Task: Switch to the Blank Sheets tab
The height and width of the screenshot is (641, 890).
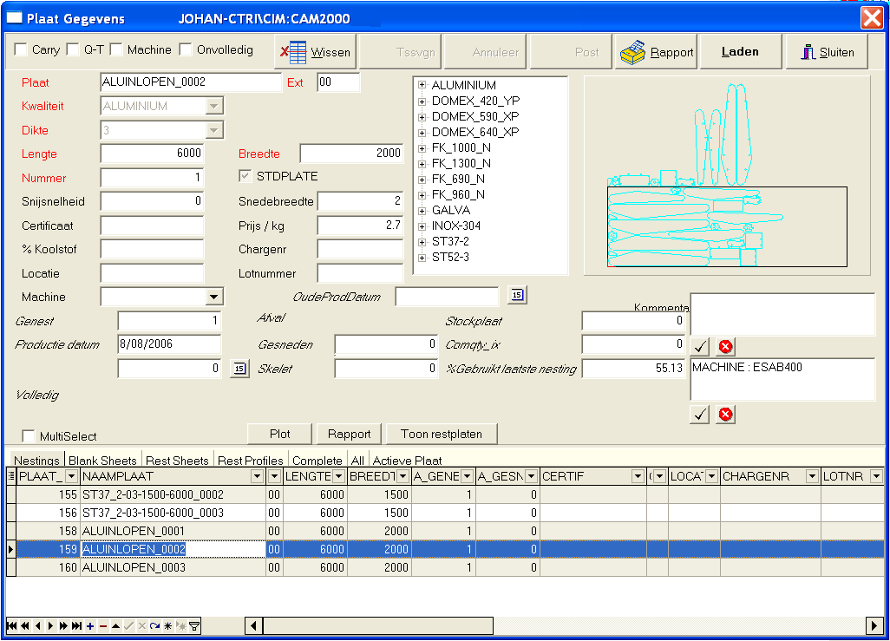Action: coord(102,461)
